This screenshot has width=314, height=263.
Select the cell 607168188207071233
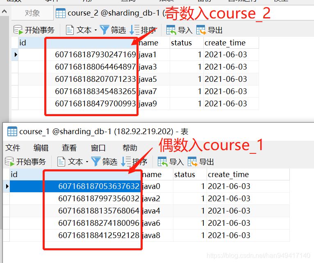78,79
